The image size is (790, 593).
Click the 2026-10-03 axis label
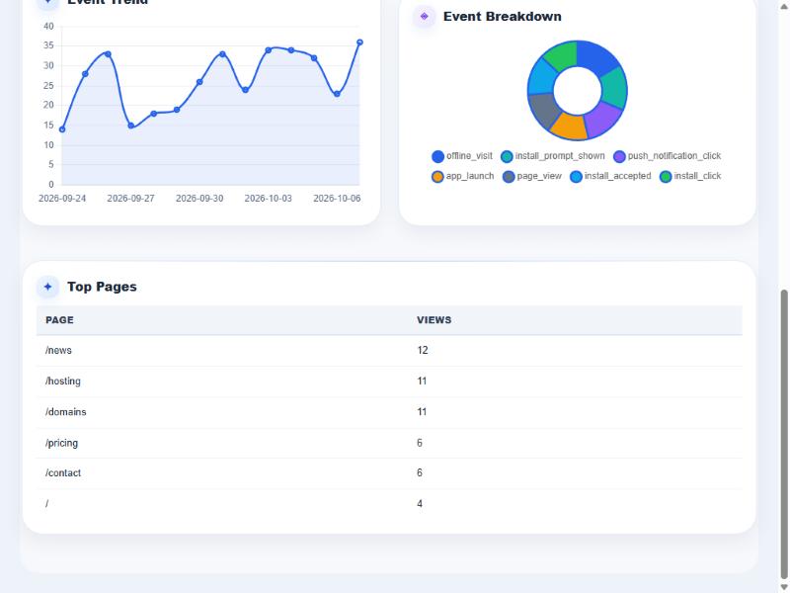coord(268,199)
